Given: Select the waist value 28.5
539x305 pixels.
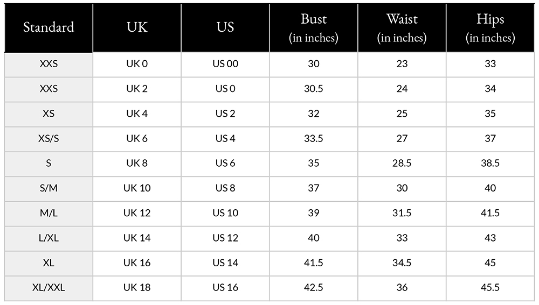Looking at the screenshot, I should [x=402, y=164].
